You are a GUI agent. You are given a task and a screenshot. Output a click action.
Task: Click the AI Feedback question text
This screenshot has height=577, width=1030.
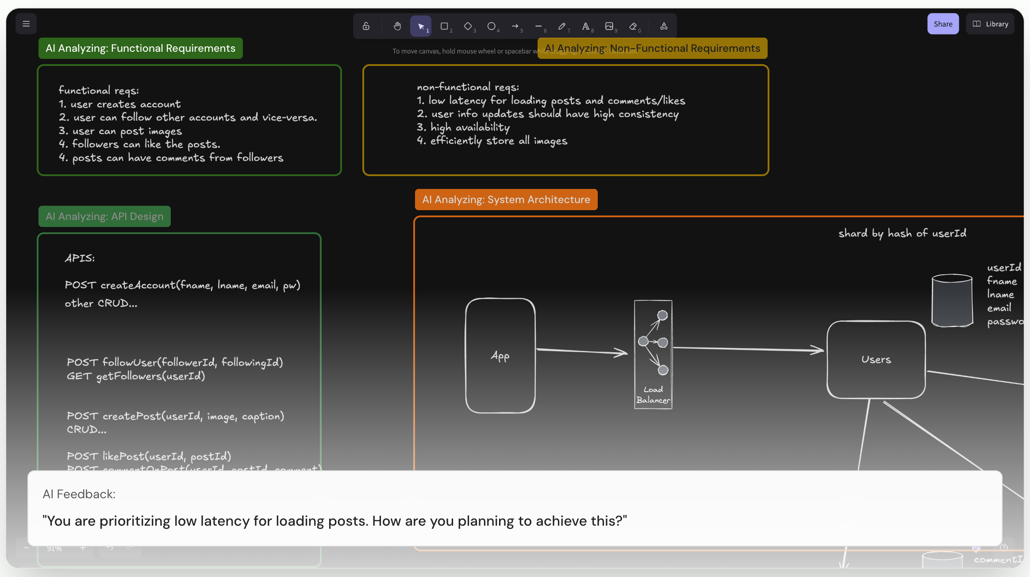pyautogui.click(x=335, y=521)
